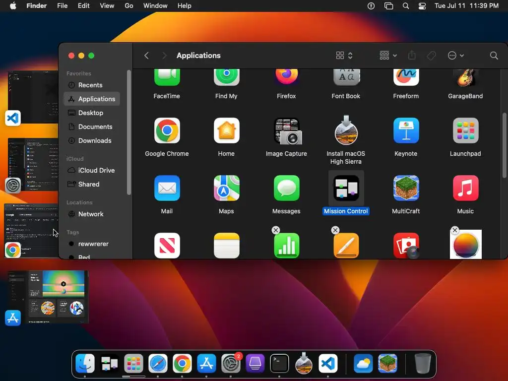Remove Pages using its X badge
Viewport: 508px width, 381px height.
[x=335, y=230]
